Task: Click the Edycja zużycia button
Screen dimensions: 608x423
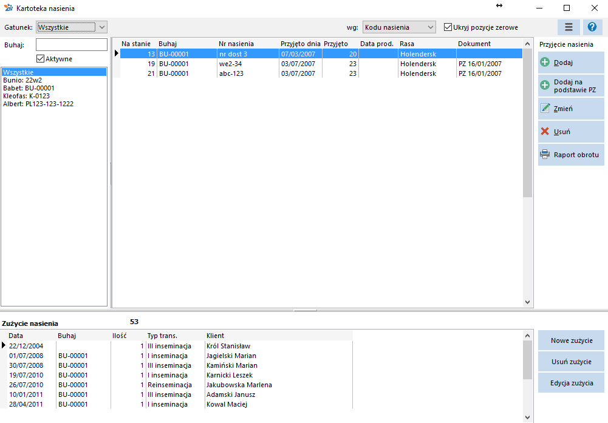Action: [x=571, y=383]
